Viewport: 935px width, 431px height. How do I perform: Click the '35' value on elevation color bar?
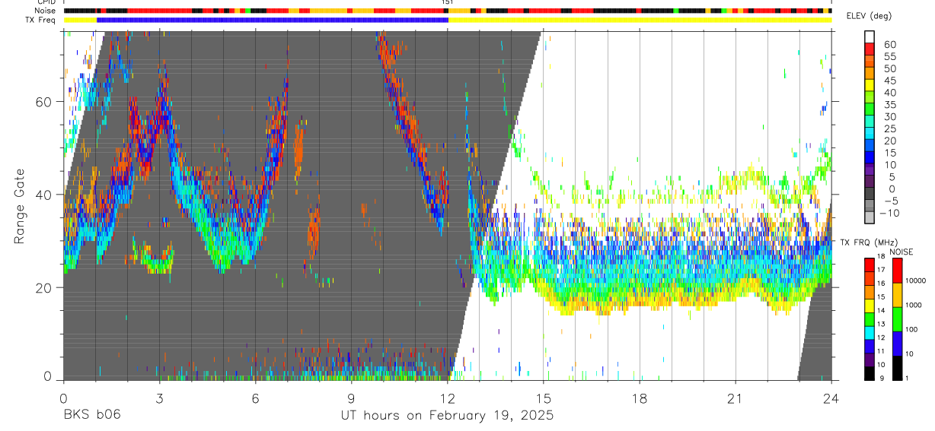(x=889, y=104)
